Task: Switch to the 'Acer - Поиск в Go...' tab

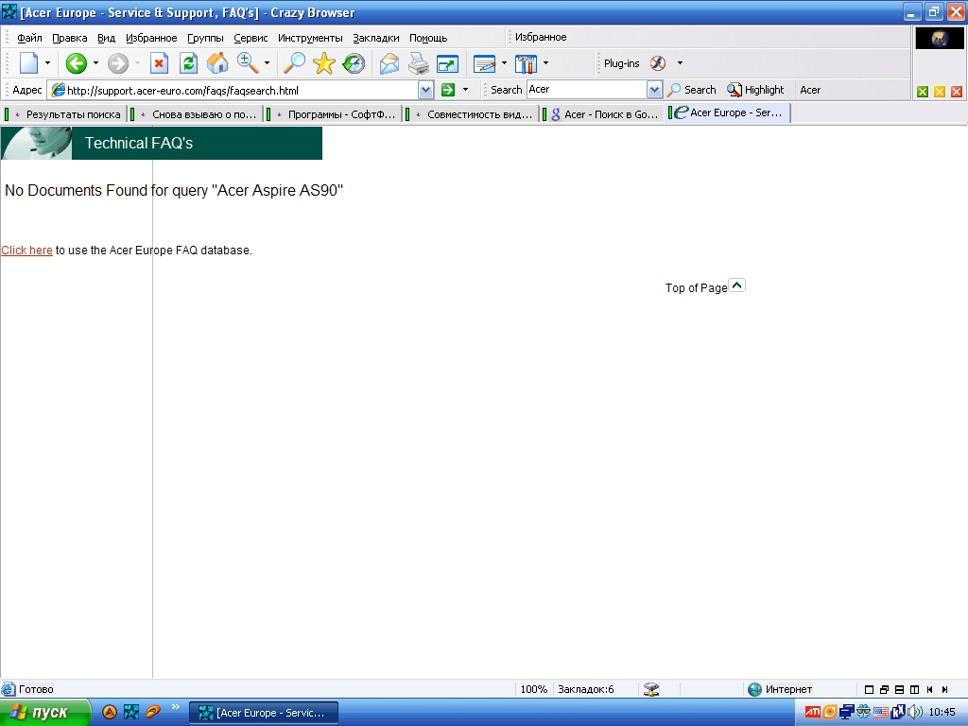Action: 603,114
